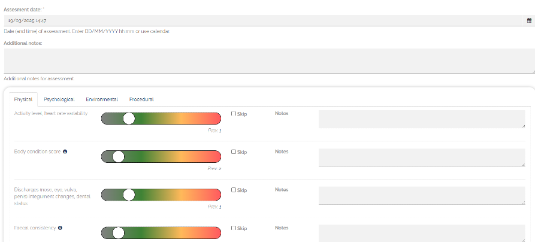Open the Environmental tab
This screenshot has width=535, height=242.
[102, 99]
